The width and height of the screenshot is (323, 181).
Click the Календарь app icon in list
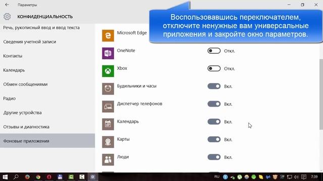pyautogui.click(x=108, y=124)
